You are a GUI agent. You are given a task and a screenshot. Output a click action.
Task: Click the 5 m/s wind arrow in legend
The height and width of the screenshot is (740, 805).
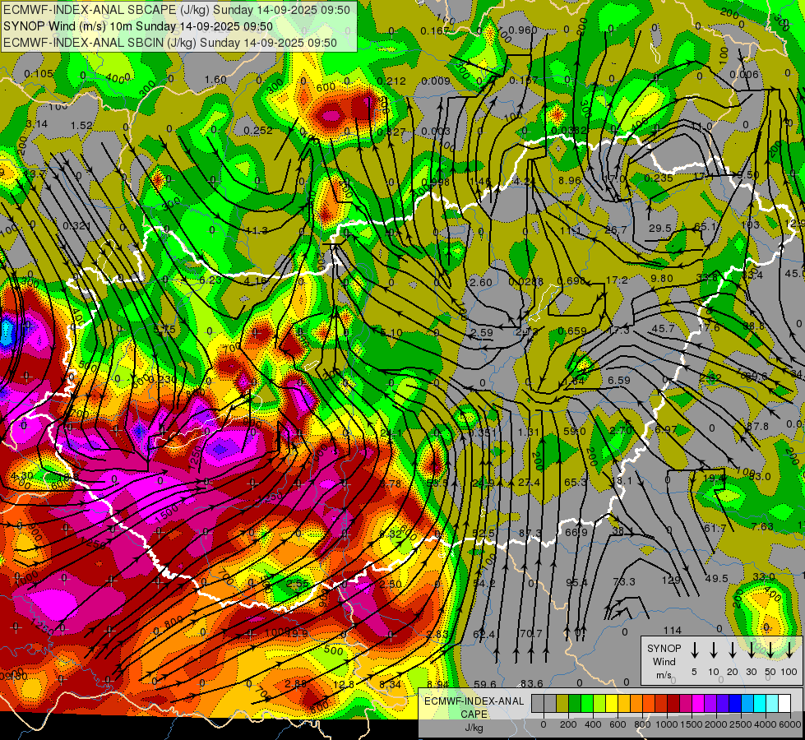[x=694, y=650]
